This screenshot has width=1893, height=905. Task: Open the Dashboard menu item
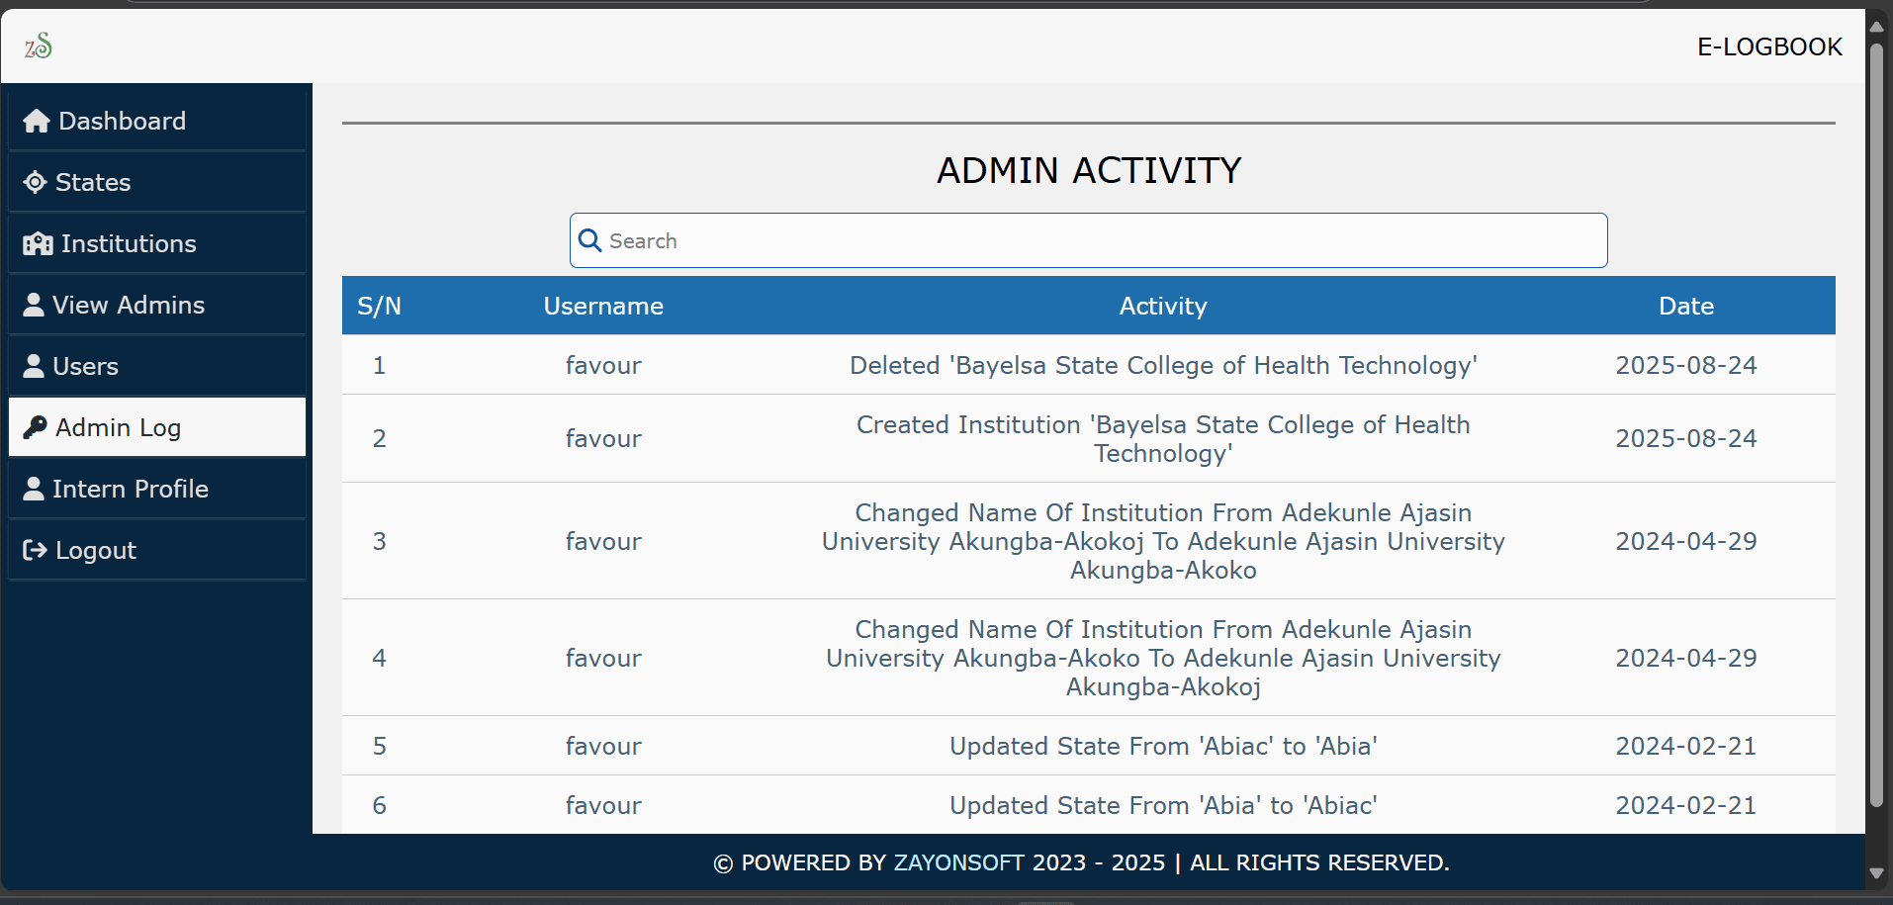tap(122, 121)
